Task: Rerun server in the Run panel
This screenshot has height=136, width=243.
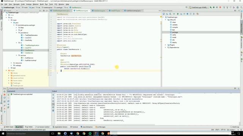Action: [x=5, y=91]
